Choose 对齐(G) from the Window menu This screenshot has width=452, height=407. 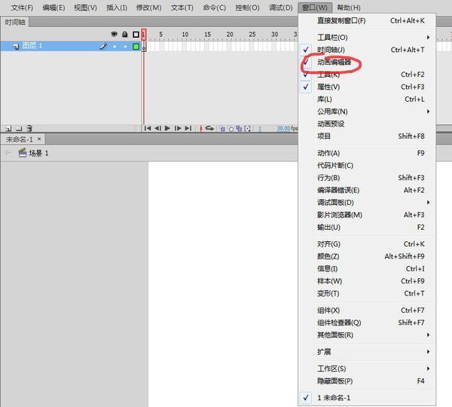[367, 244]
